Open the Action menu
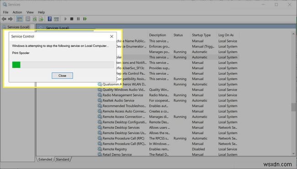297x169 pixels. click(x=17, y=12)
